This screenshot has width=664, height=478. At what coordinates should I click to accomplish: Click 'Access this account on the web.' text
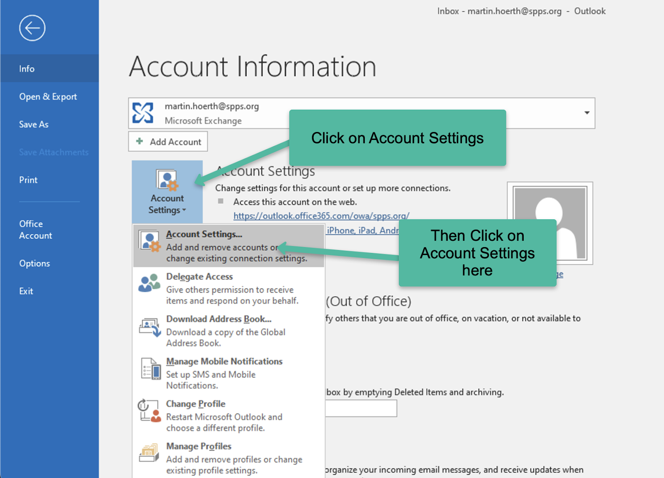coord(295,202)
